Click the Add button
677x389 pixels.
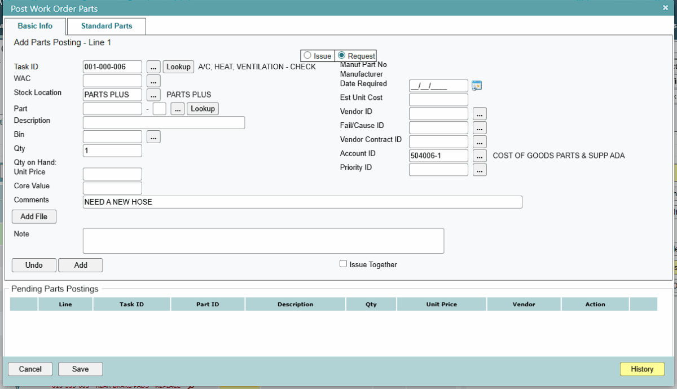[81, 265]
